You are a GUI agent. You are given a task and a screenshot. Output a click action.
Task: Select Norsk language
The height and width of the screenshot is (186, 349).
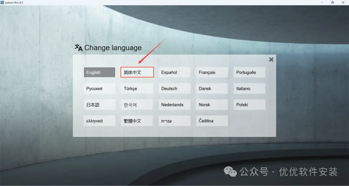(x=212, y=105)
